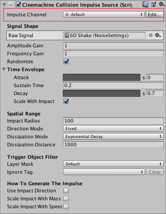This screenshot has width=166, height=214.
Task: Open the component help reference icon
Action: 145,4
